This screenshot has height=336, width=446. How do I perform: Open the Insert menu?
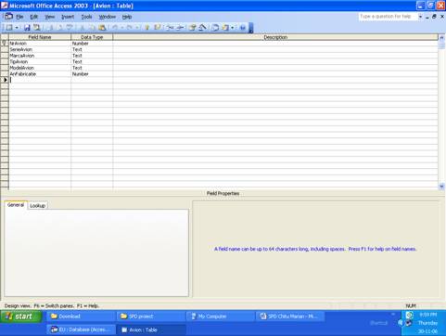(x=68, y=17)
